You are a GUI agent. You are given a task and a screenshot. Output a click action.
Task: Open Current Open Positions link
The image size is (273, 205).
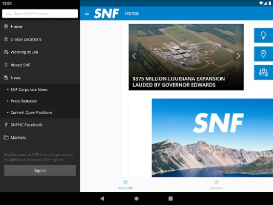(31, 113)
